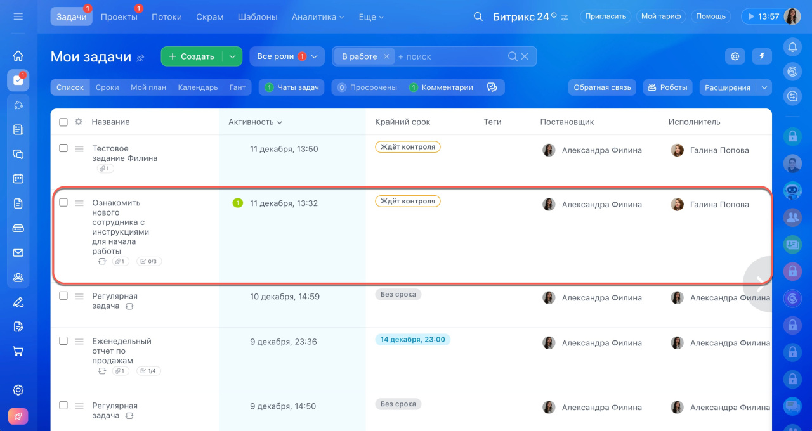Click the home icon in left sidebar
This screenshot has height=431, width=812.
pos(18,56)
